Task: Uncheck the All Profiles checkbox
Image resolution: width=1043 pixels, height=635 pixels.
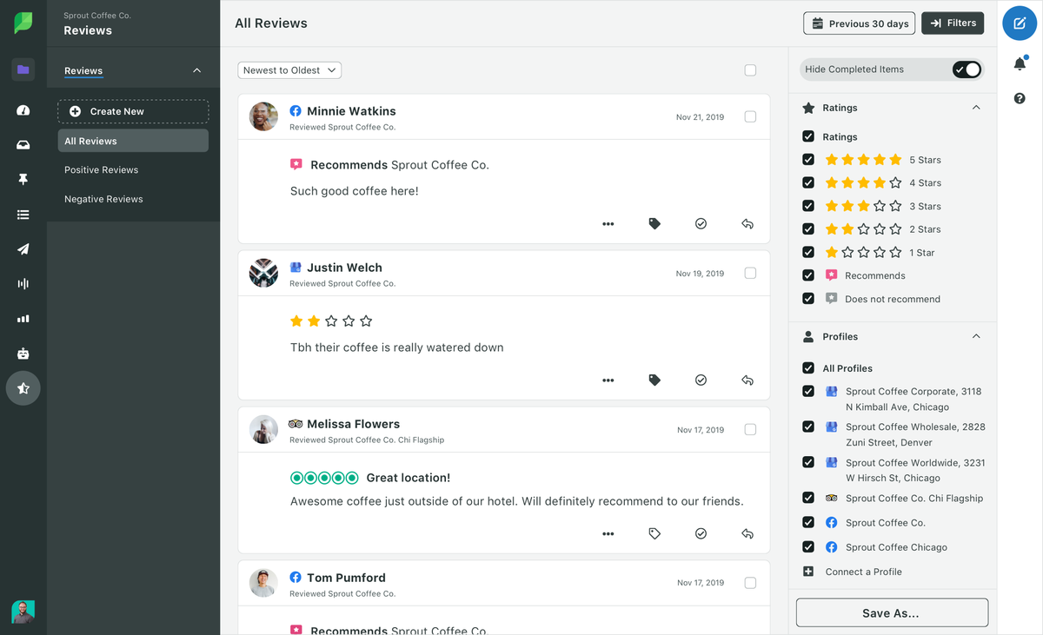Action: 808,368
